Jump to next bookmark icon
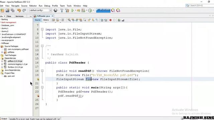Image resolution: width=214 pixels, height=120 pixels. pyautogui.click(x=93, y=20)
